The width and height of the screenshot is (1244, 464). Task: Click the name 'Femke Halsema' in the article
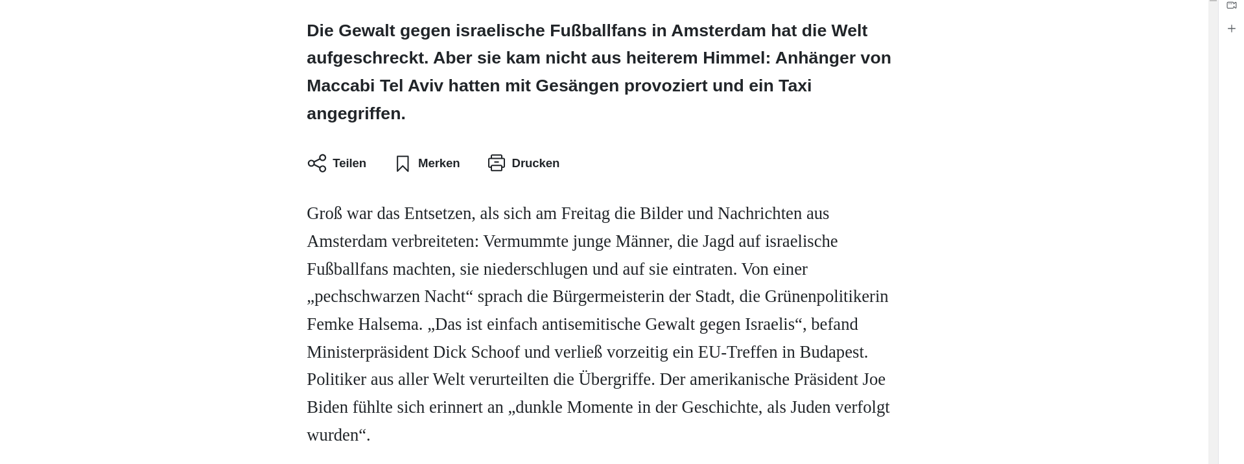[x=364, y=324]
